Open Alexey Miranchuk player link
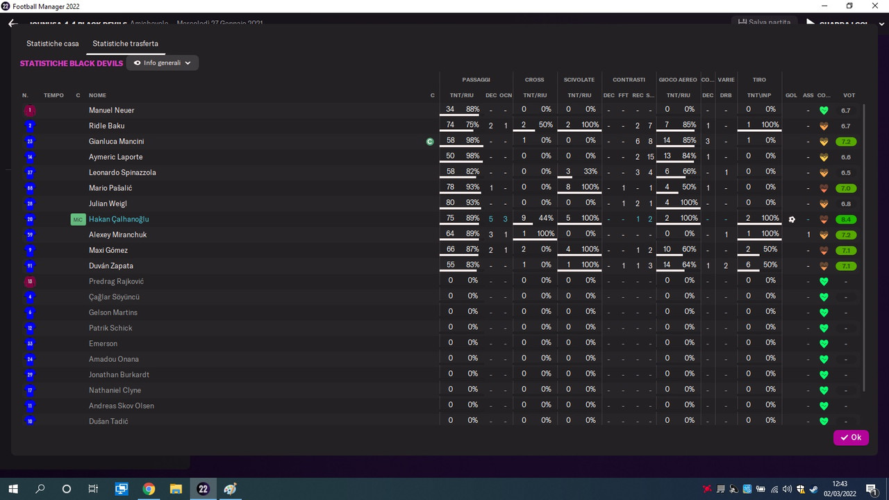This screenshot has width=889, height=500. point(118,235)
